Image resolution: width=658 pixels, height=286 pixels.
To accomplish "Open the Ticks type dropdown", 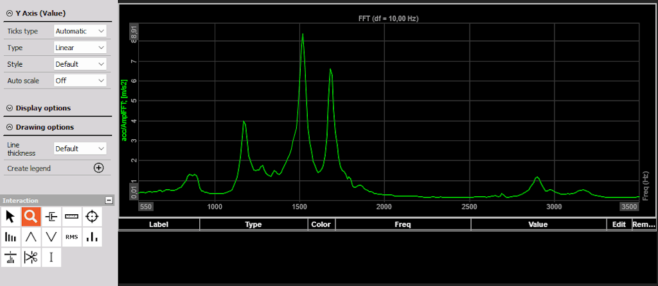I will pyautogui.click(x=80, y=31).
